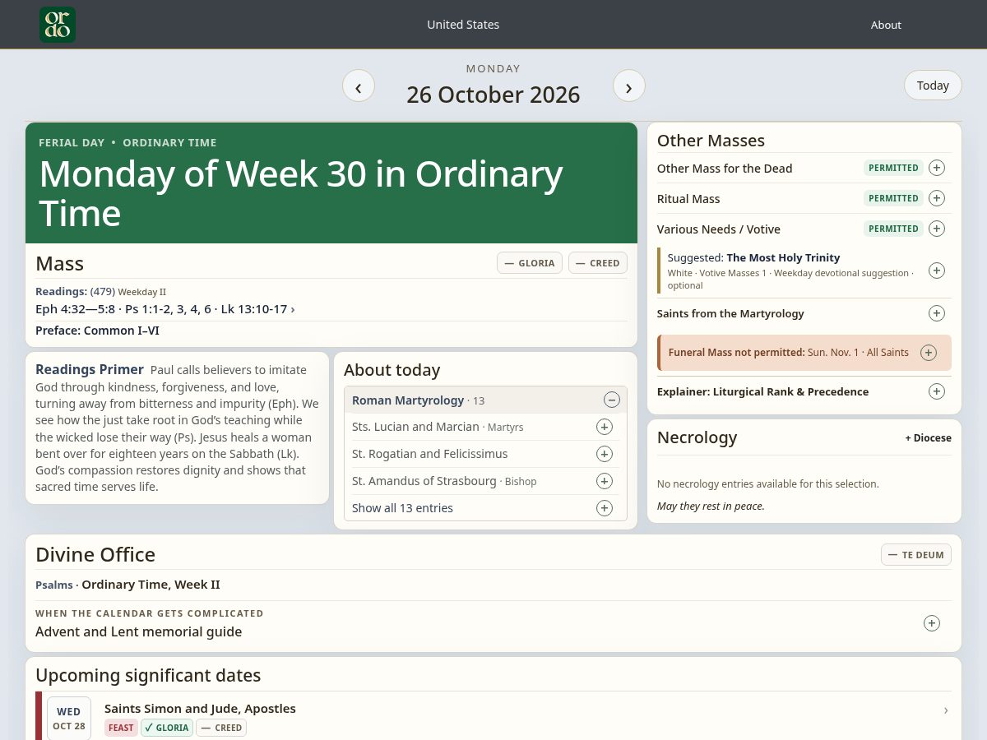Viewport: 987px width, 740px height.
Task: Open Saints Simon and Jude entry
Action: pos(200,709)
